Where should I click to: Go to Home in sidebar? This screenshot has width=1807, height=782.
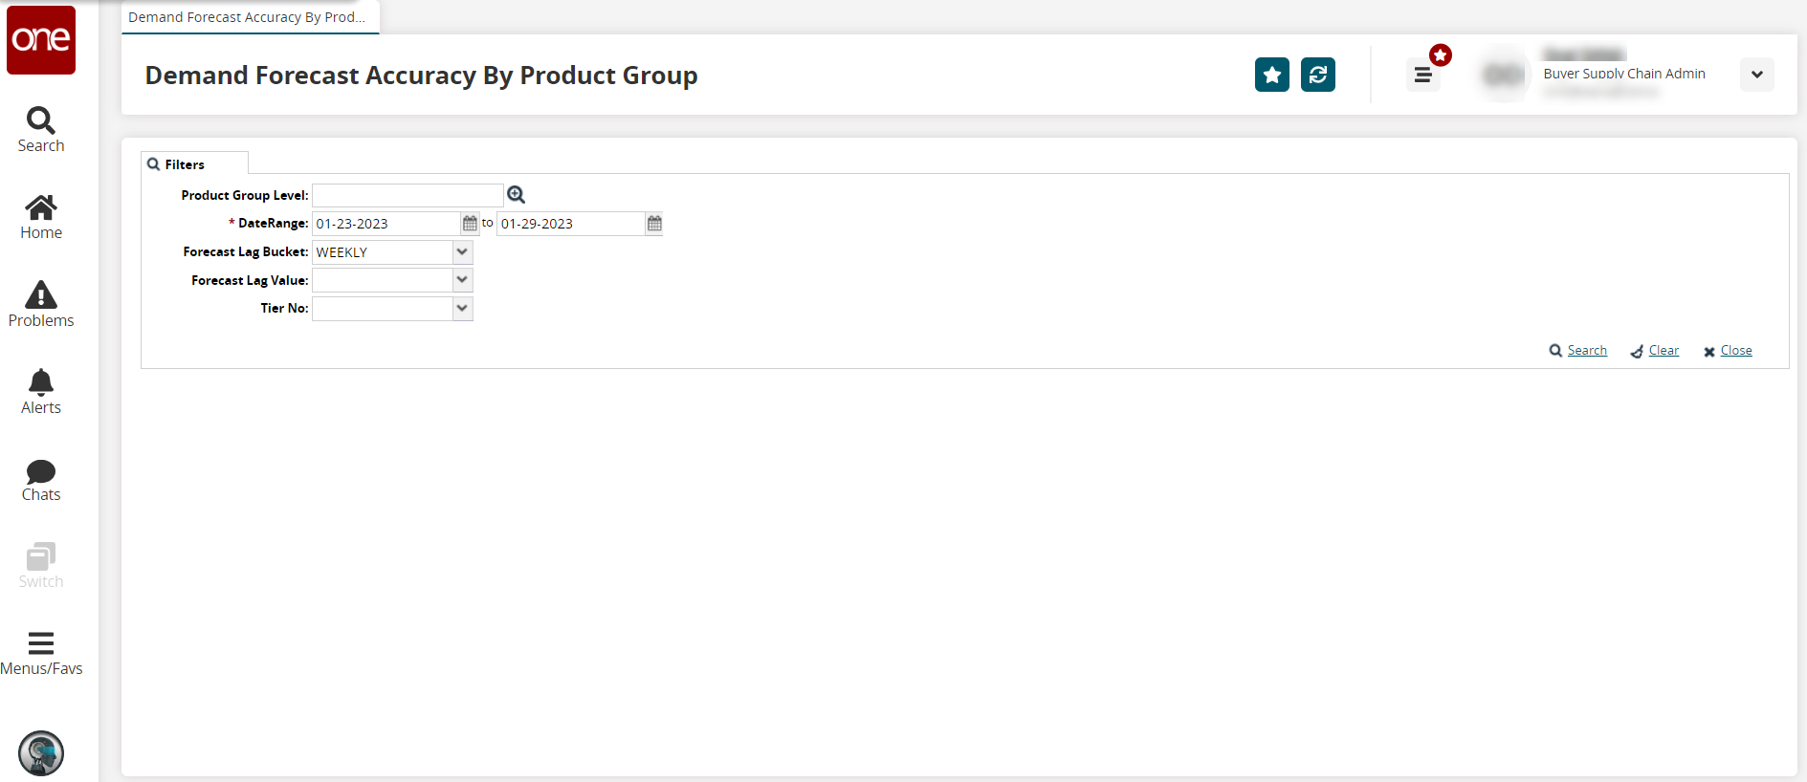(41, 217)
